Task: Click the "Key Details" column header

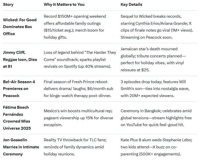Action: click(131, 5)
